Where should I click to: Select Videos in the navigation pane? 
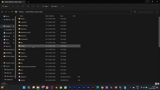[7, 43]
